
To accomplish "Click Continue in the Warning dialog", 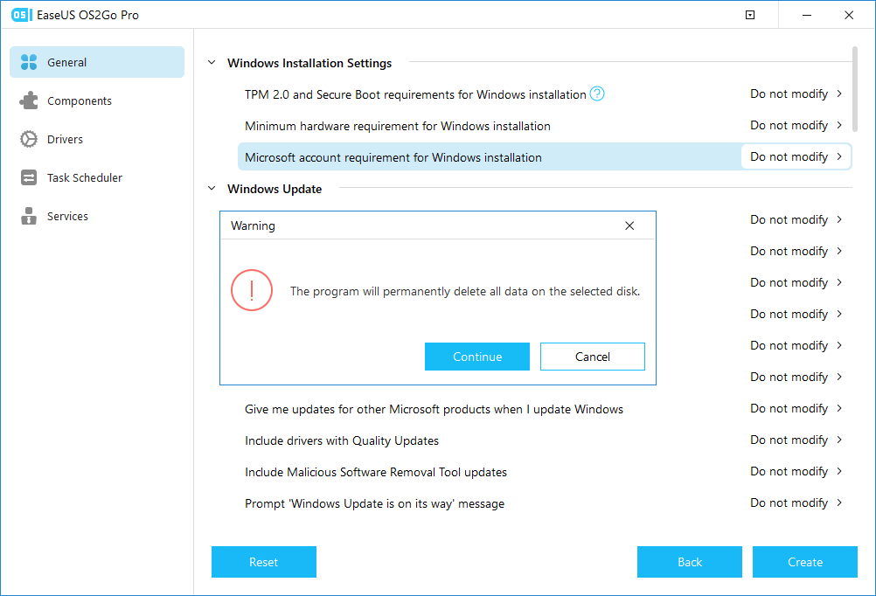I will coord(477,357).
